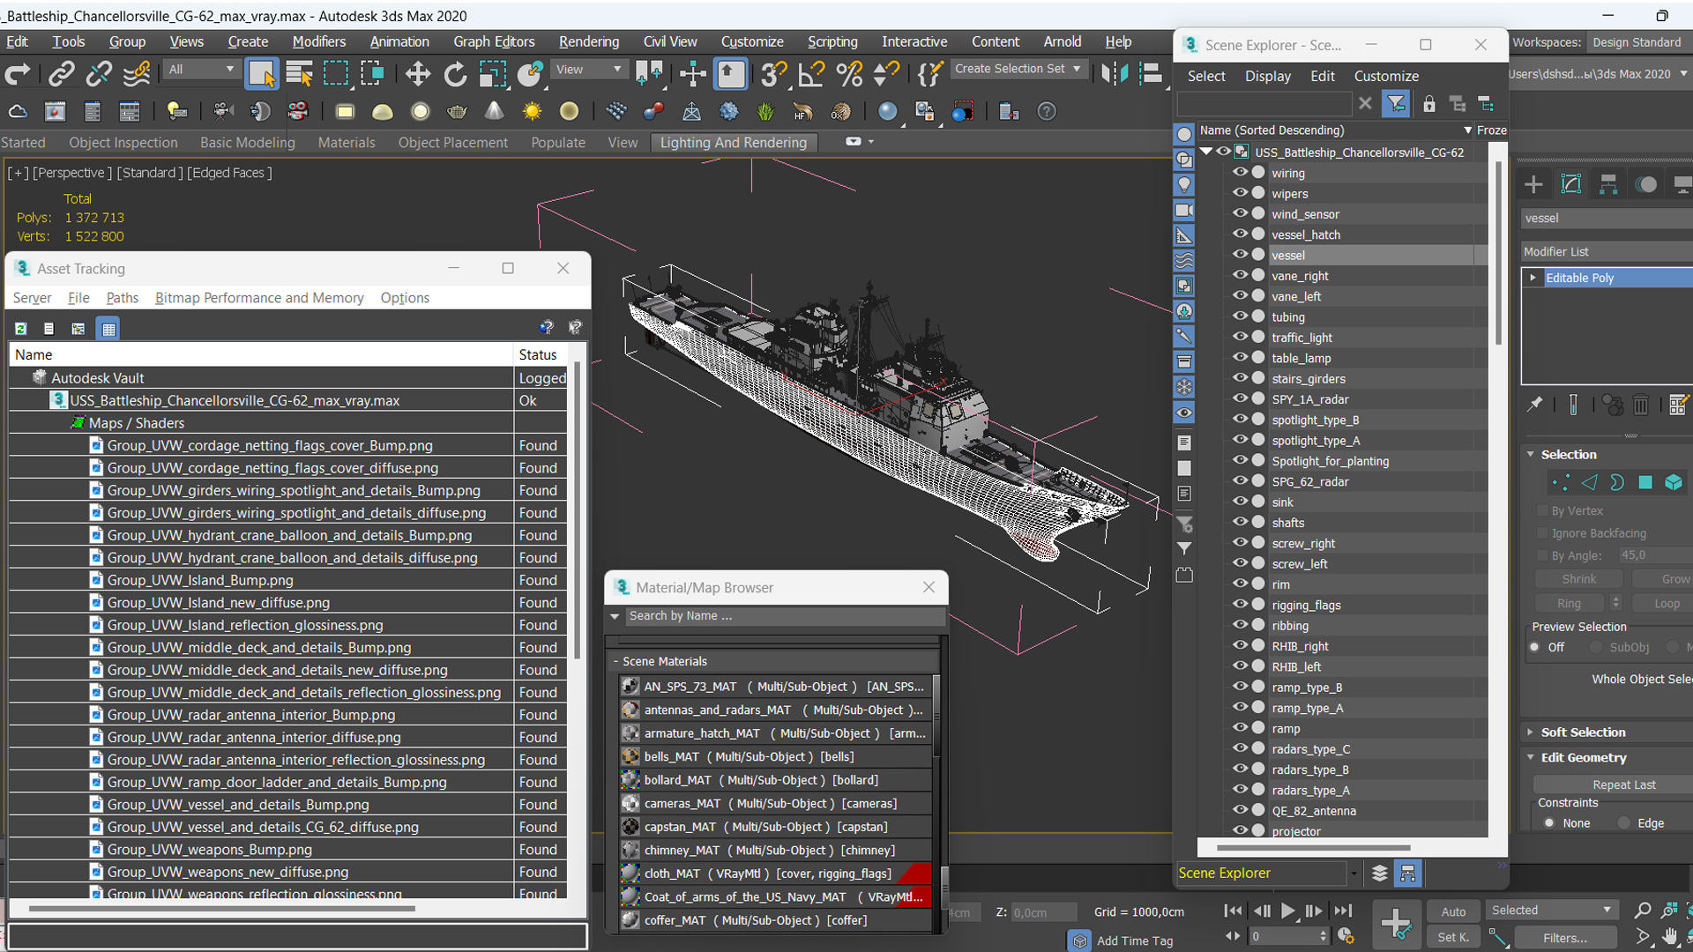Toggle Angle Snap icon
The image size is (1693, 952).
pos(811,74)
